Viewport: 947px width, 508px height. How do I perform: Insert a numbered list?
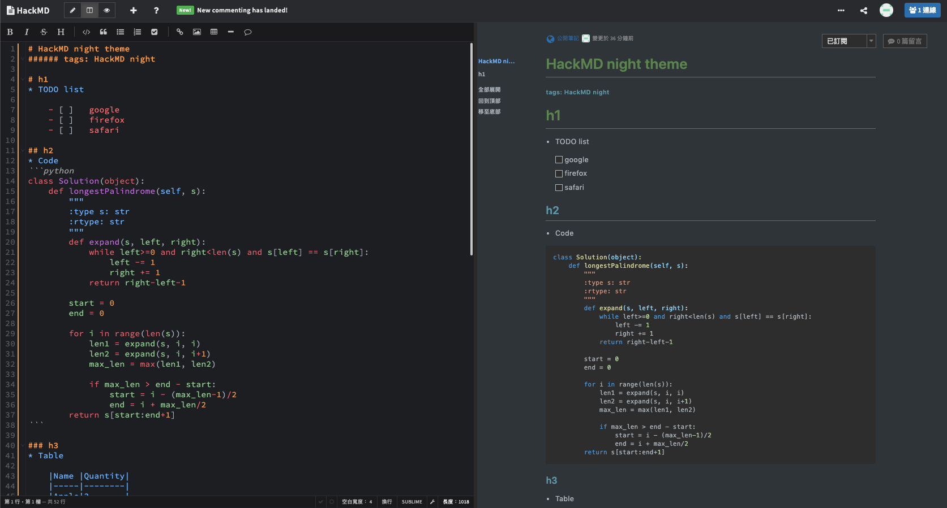click(137, 32)
